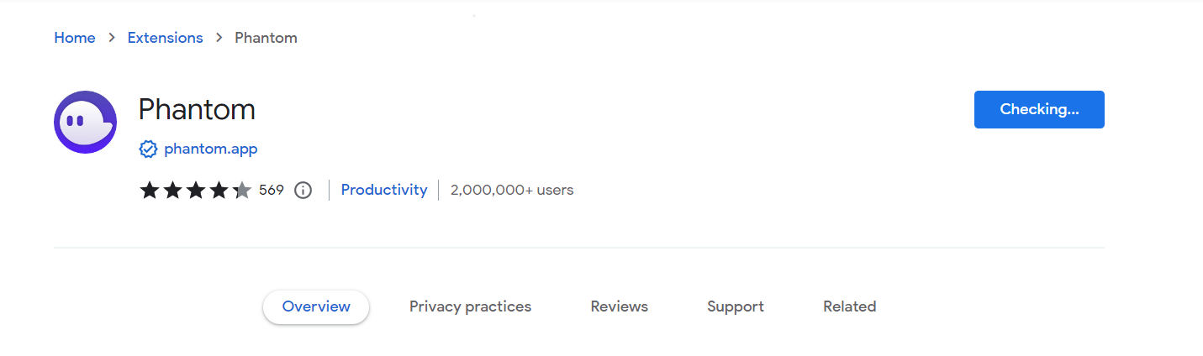The image size is (1203, 356).
Task: Open the Productivity category link
Action: click(384, 190)
